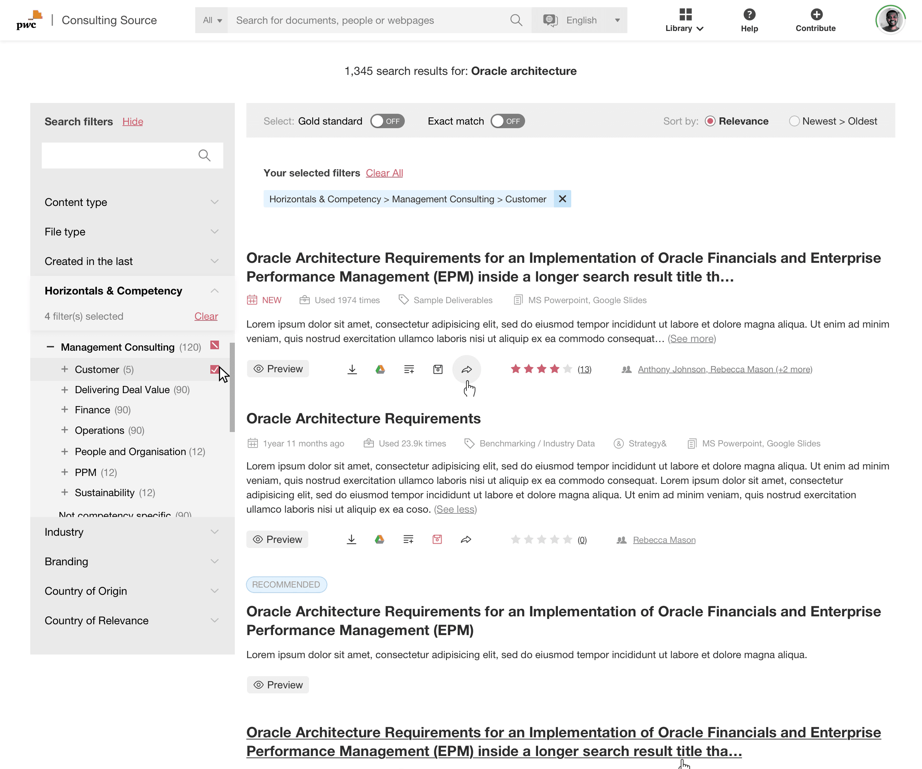Click the Contribute plus icon
The width and height of the screenshot is (922, 769).
(x=816, y=15)
